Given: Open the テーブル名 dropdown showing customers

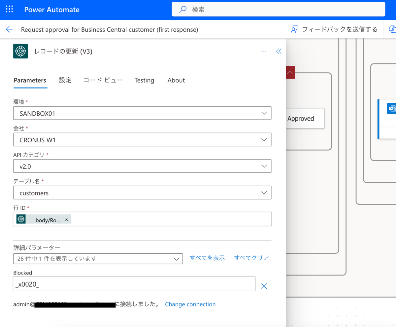Looking at the screenshot, I should 264,192.
